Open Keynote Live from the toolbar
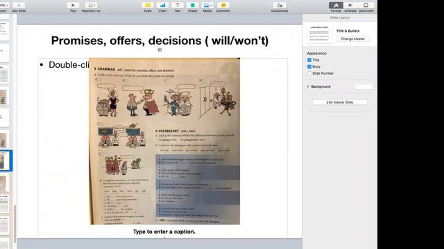Viewport: 444px width, 249px height. coord(91,6)
